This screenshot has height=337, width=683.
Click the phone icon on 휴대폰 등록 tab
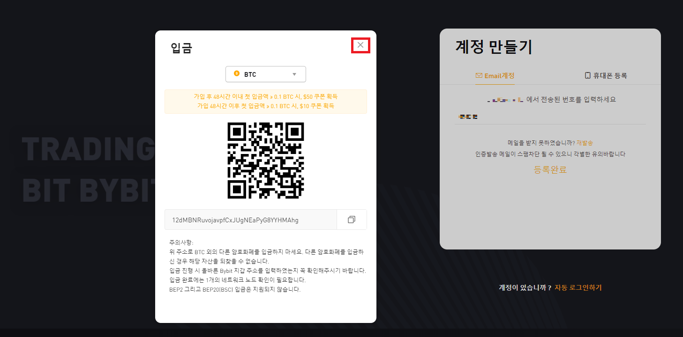[x=587, y=75]
